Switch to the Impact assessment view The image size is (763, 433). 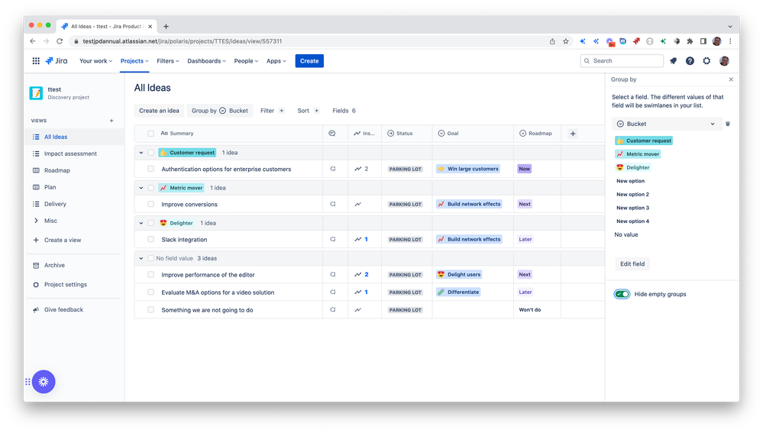[70, 153]
